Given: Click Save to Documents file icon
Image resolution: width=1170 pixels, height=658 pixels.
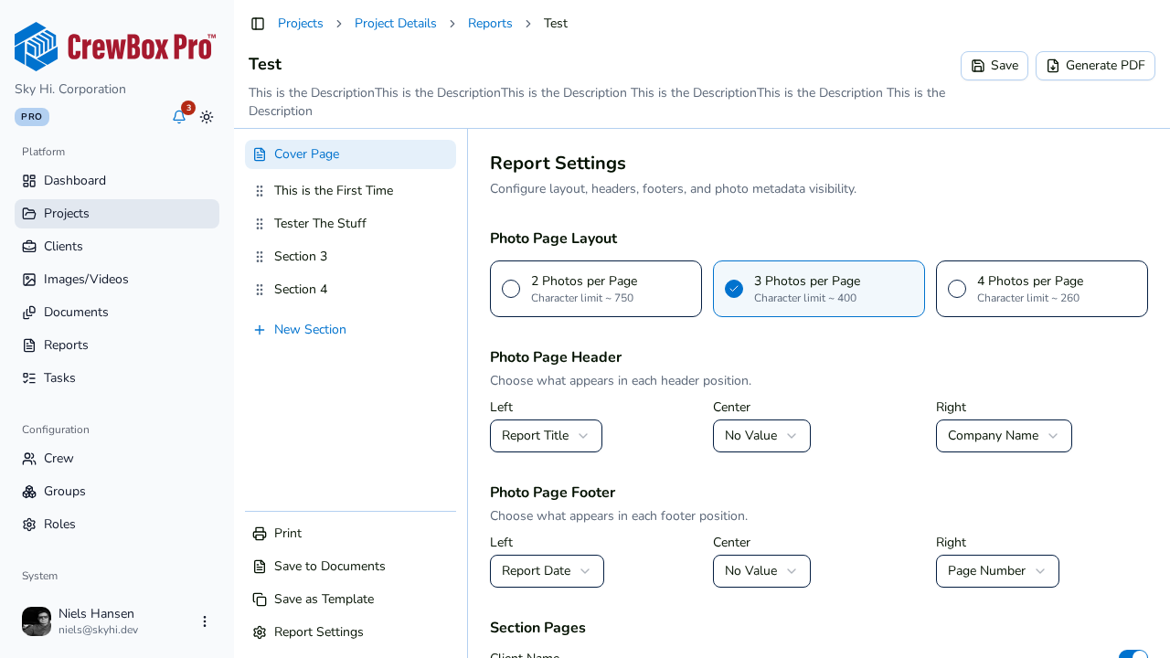Looking at the screenshot, I should [260, 567].
